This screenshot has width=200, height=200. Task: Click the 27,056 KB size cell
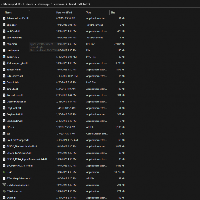(119, 44)
